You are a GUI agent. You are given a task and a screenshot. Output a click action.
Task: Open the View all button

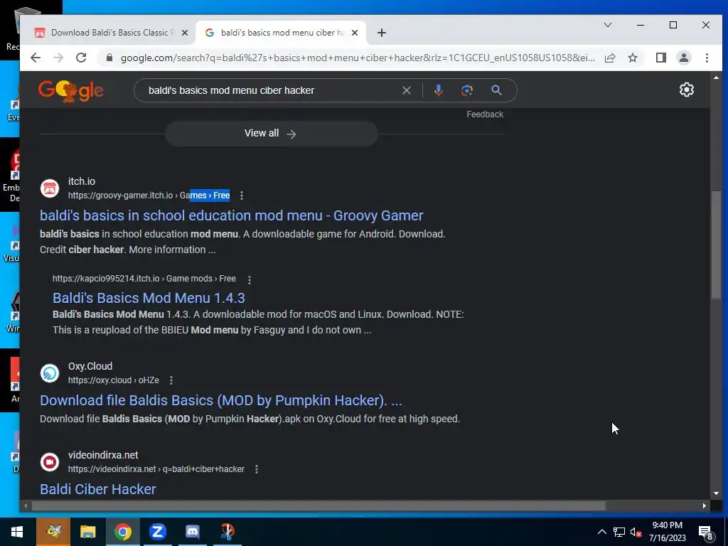pyautogui.click(x=271, y=134)
